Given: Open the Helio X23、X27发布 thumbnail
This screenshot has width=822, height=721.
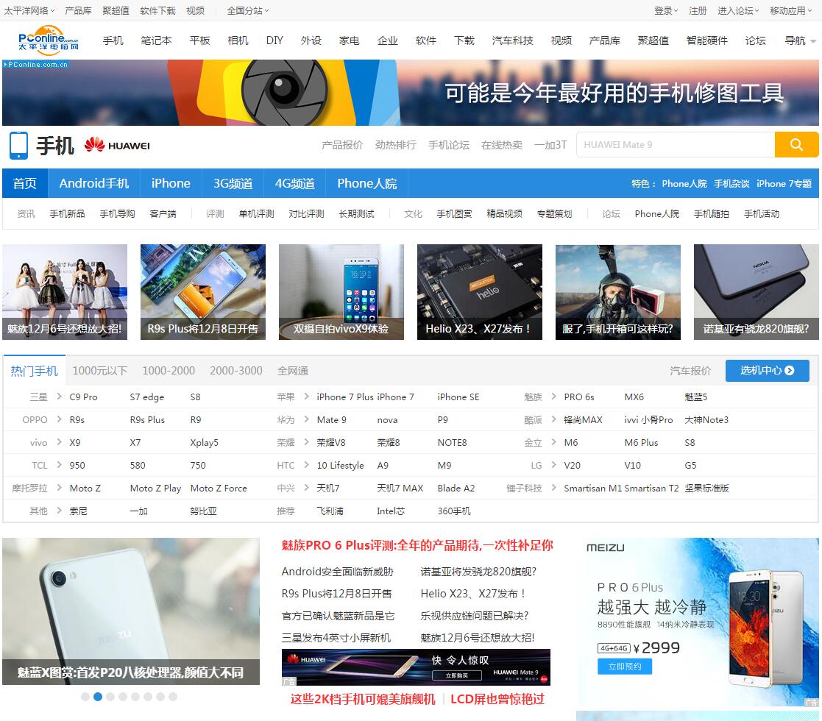Looking at the screenshot, I should tap(480, 292).
